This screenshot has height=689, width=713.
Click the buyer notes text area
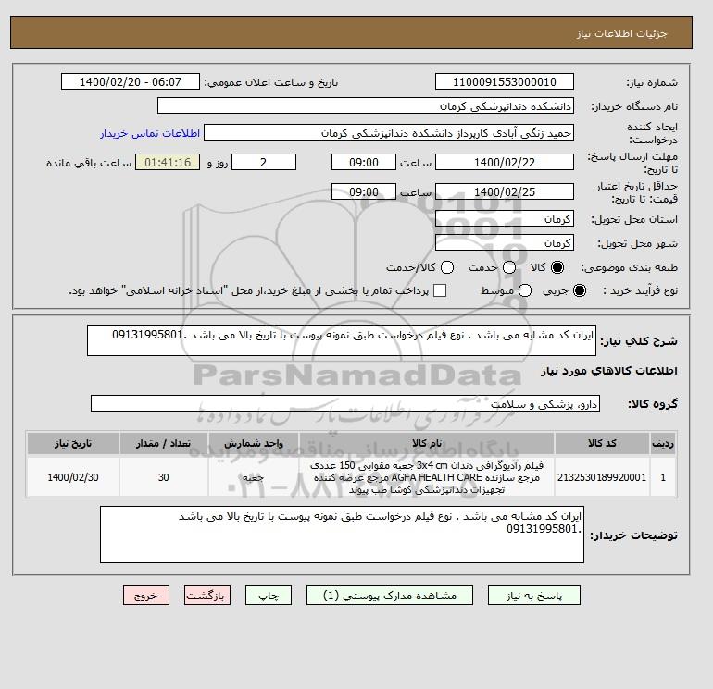[342, 535]
